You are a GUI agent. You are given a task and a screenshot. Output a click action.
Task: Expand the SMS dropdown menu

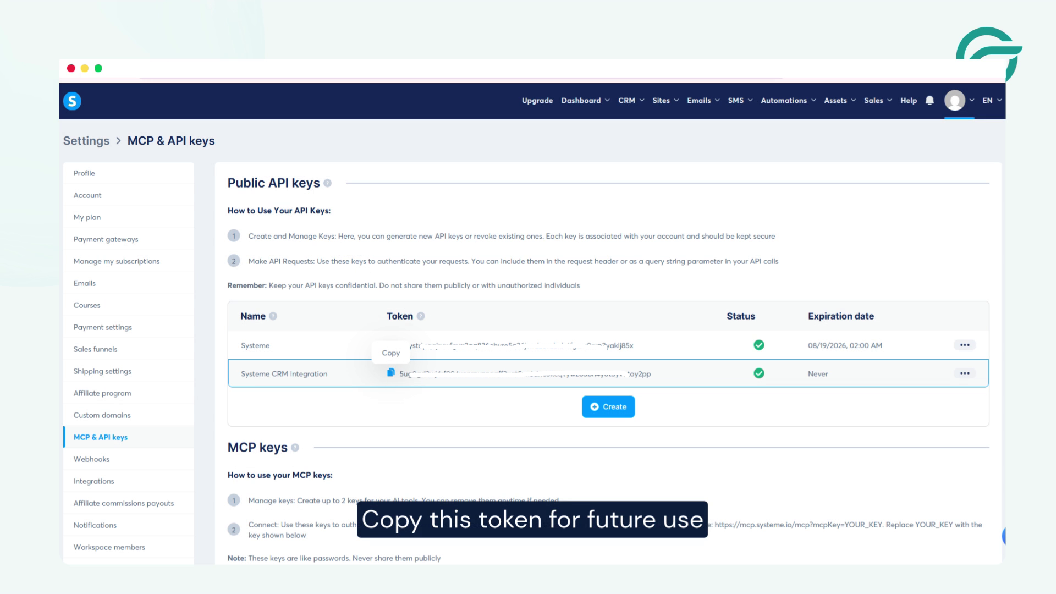coord(740,101)
